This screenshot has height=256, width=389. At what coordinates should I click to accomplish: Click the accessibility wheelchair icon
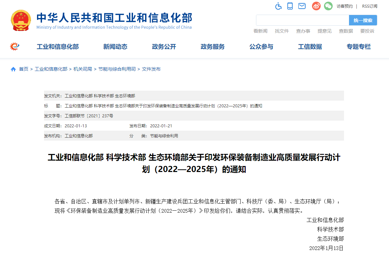click(278, 6)
